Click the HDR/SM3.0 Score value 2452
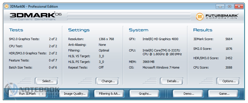 [x=229, y=58]
